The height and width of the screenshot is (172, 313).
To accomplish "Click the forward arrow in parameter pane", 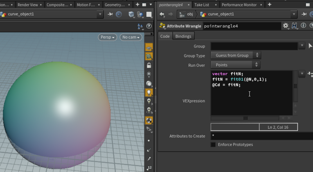I will point(171,14).
